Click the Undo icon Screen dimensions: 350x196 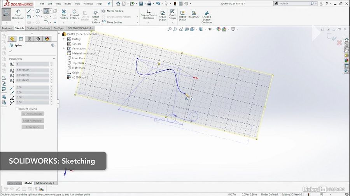click(x=158, y=4)
